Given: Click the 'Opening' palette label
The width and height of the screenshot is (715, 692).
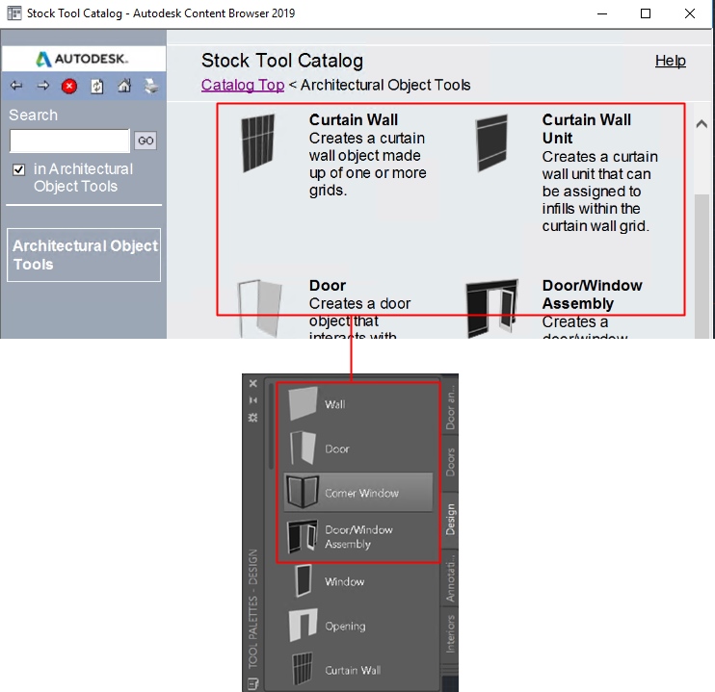Looking at the screenshot, I should click(x=345, y=627).
